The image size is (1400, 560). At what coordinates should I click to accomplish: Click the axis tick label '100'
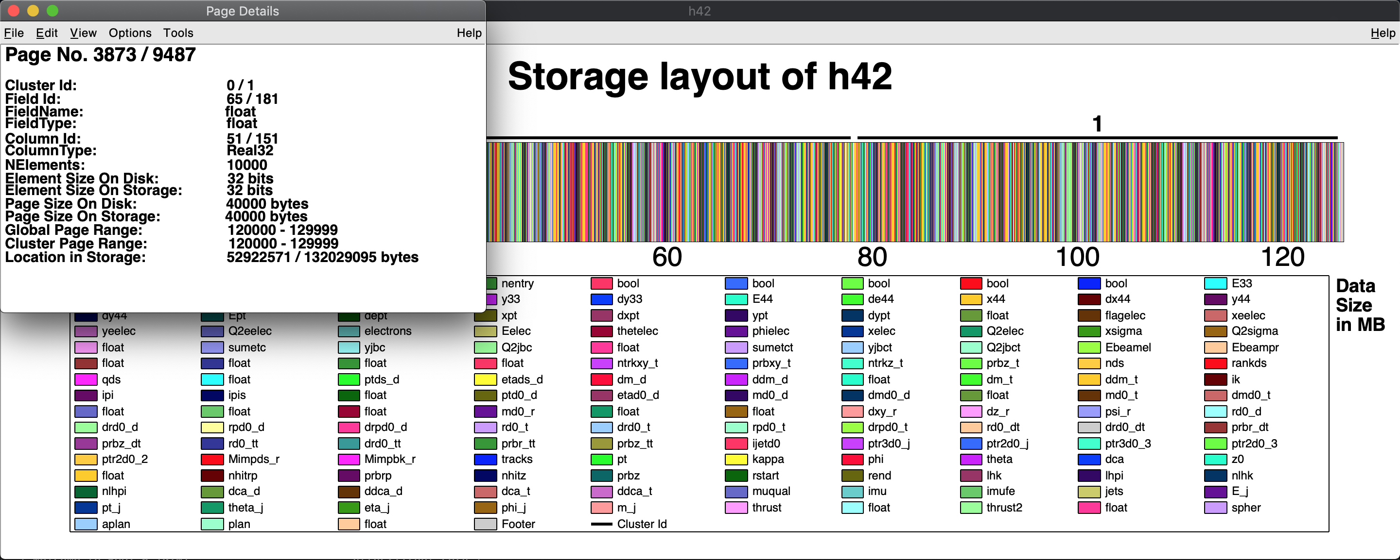tap(1078, 257)
